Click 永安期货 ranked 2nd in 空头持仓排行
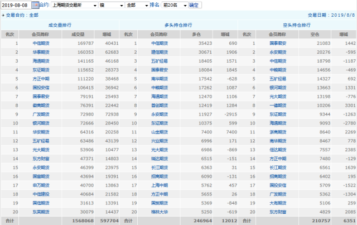 click(x=278, y=52)
